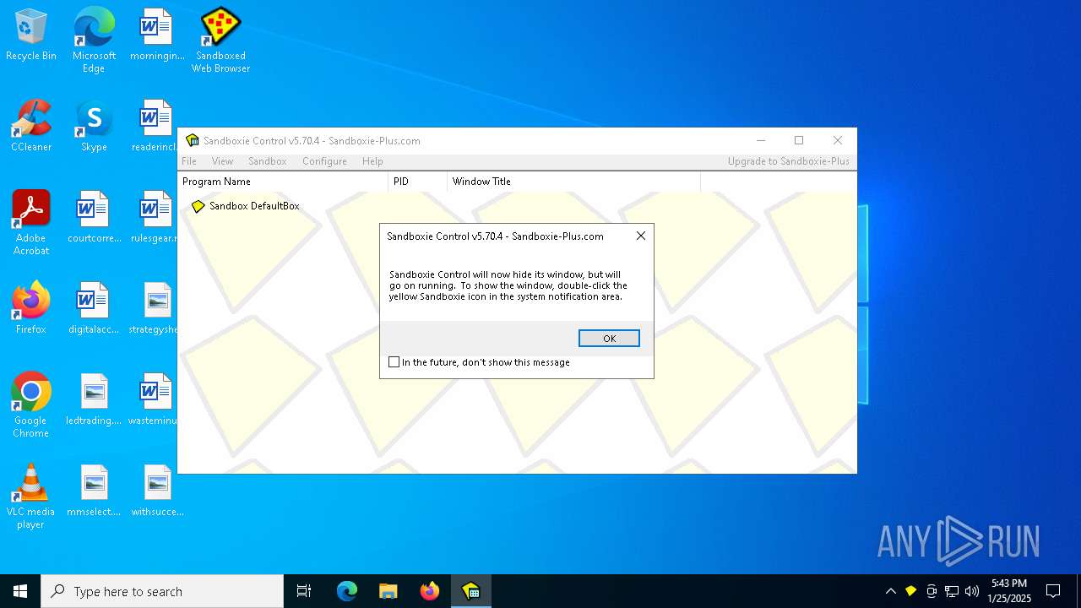Select the Sandbox DefaultBox row text

(254, 206)
